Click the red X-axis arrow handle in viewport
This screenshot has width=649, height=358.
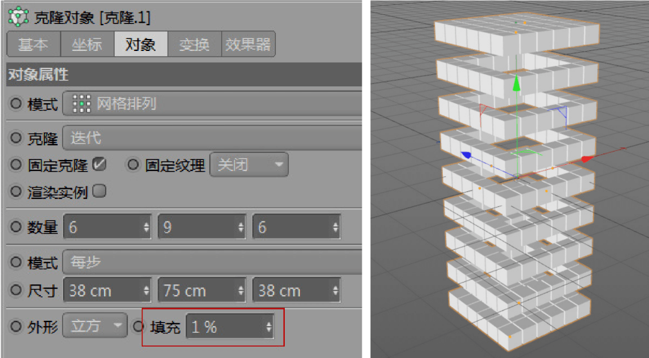tap(588, 158)
